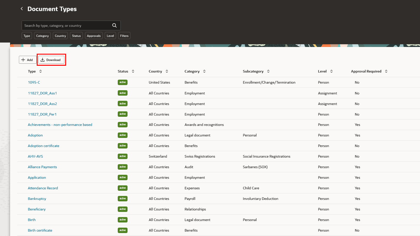Click the magnifier search icon
This screenshot has width=420, height=236.
115,25
